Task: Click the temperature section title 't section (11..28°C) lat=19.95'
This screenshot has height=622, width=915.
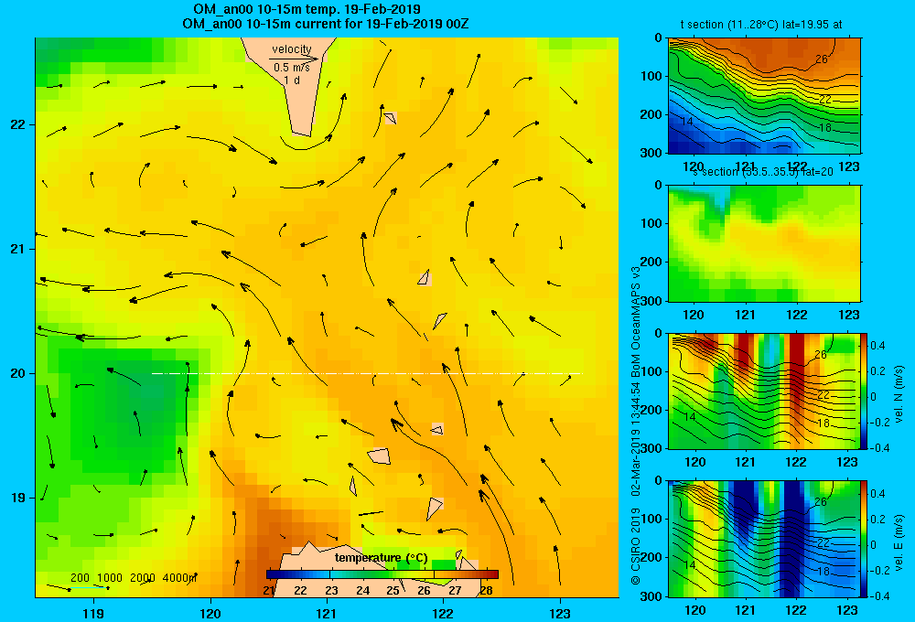Action: point(761,25)
